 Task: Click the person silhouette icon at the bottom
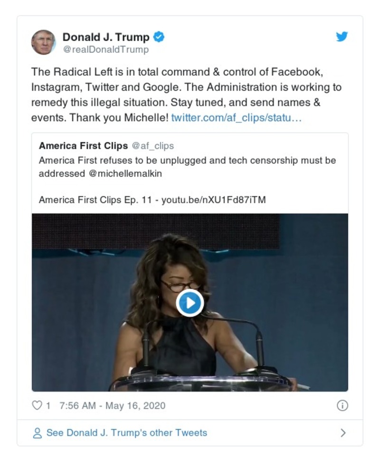[x=37, y=433]
